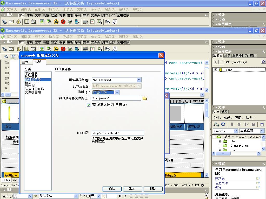Click the 确认 button
Screen dimensions: 266x199
[x=112, y=189]
